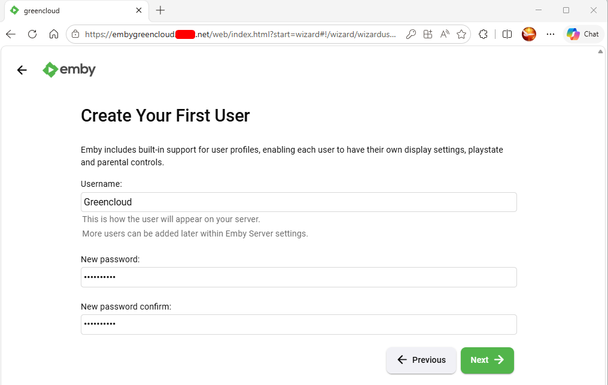
Task: Add this page to favorites
Action: click(x=461, y=34)
